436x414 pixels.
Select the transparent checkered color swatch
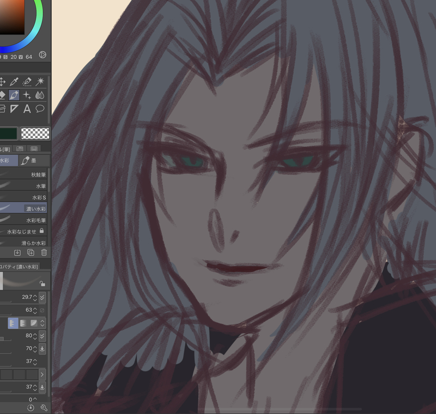tap(35, 133)
